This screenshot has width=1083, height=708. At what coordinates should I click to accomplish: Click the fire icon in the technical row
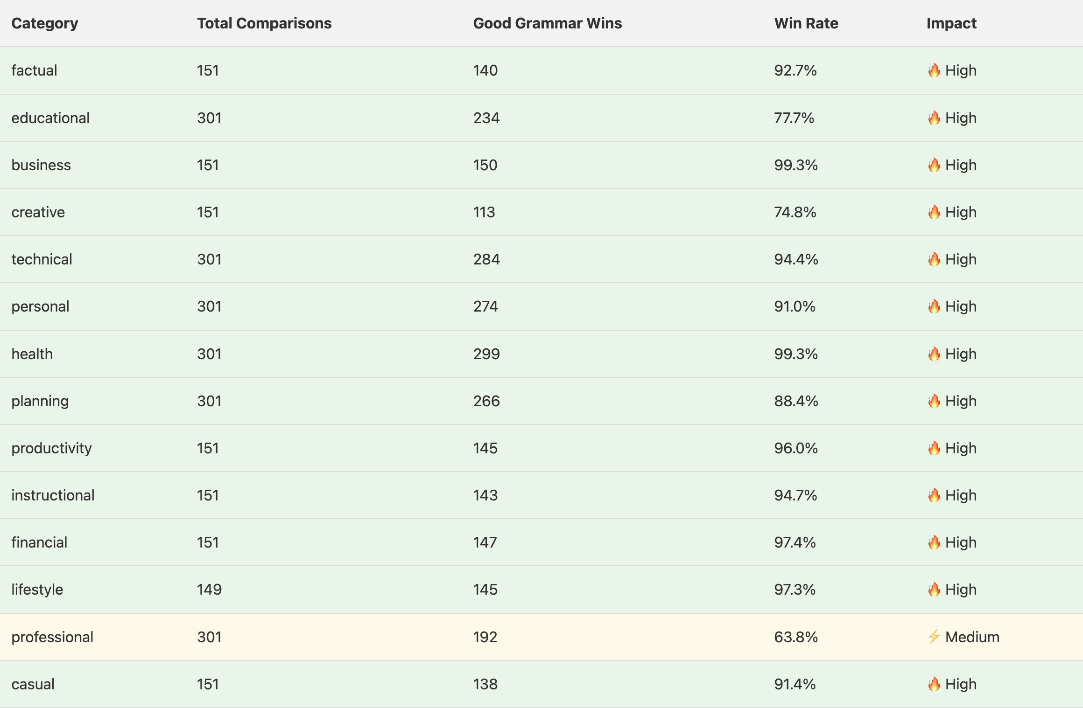[x=934, y=259]
